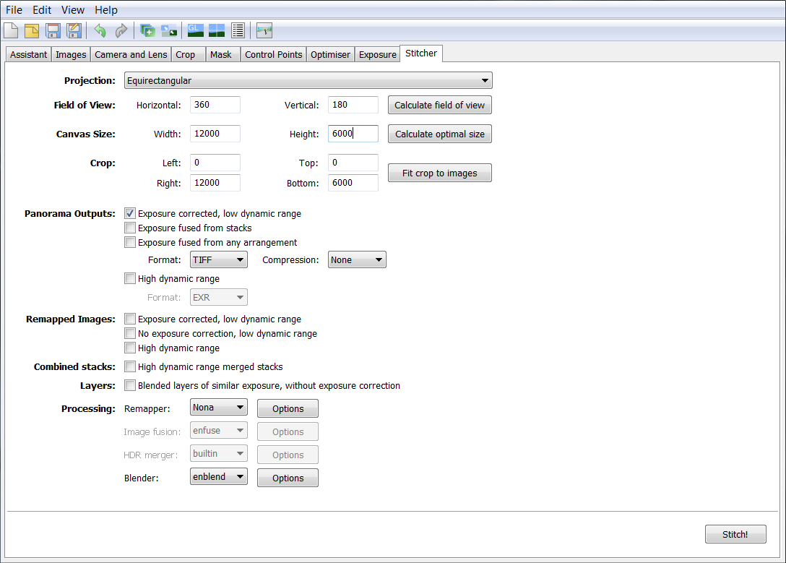
Task: Open the View menu
Action: 73,9
